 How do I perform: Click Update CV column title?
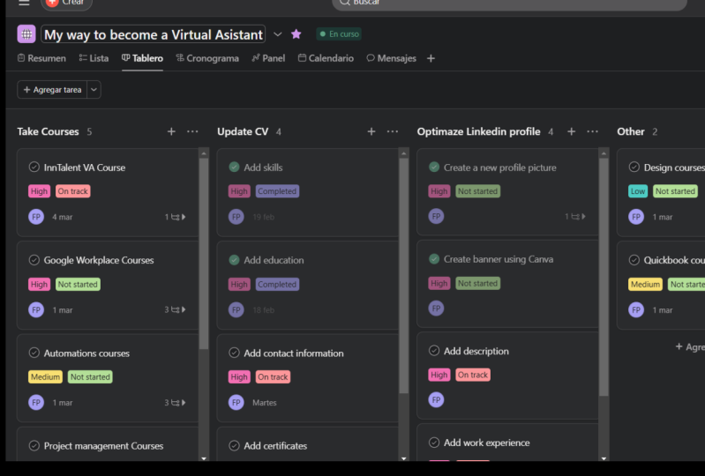click(243, 131)
